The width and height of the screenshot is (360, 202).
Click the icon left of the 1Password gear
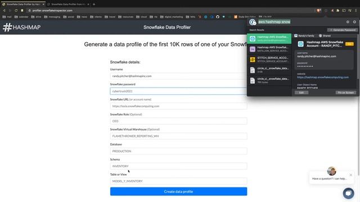coord(348,22)
